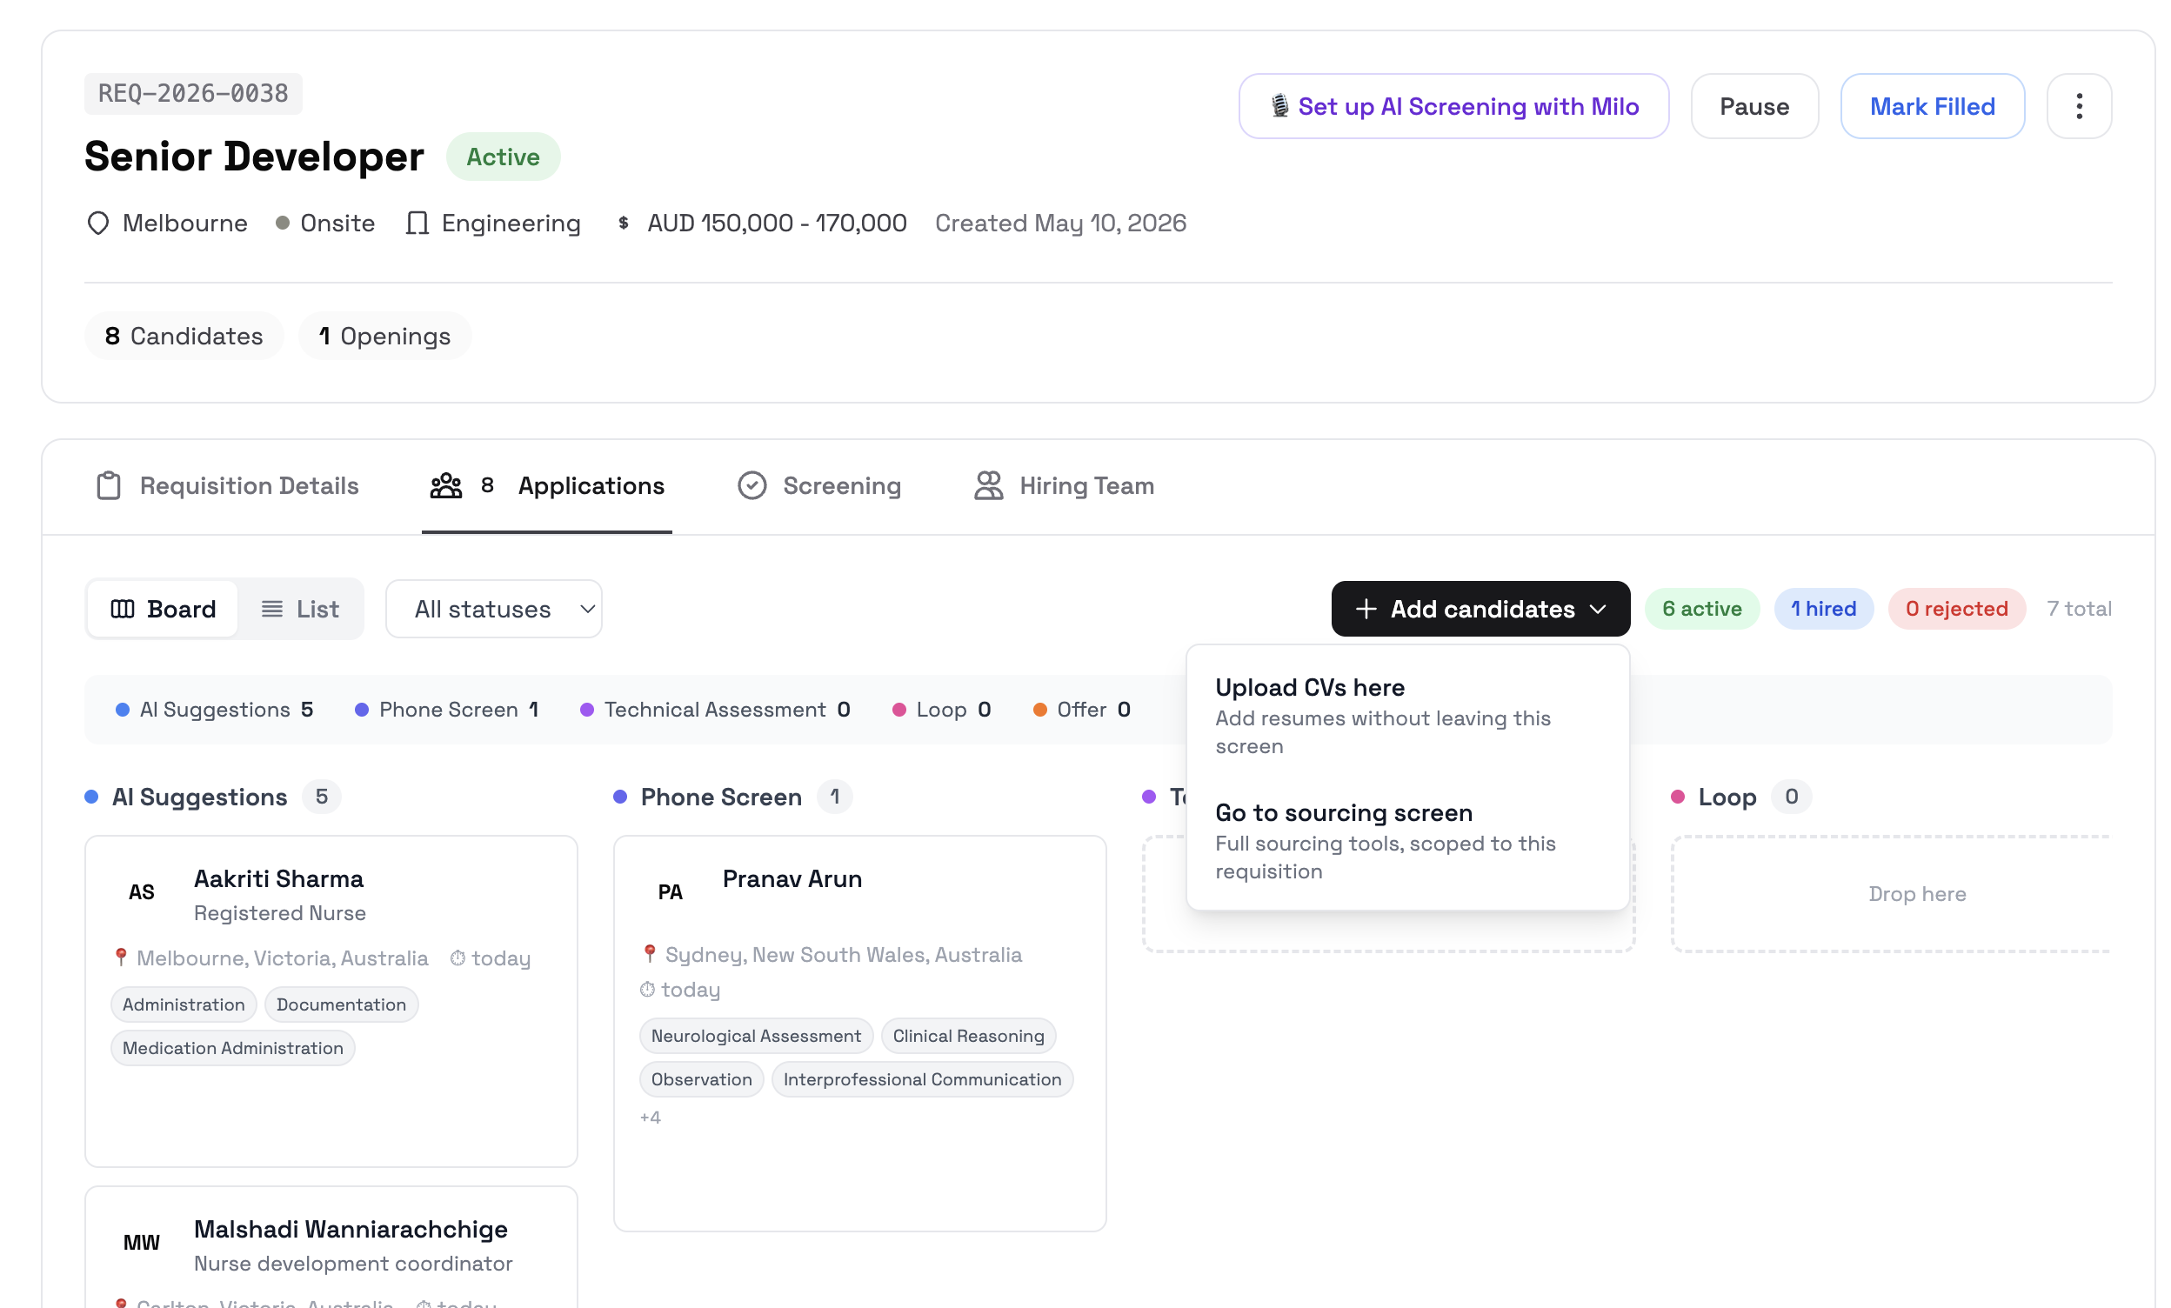Click the dollar salary icon
The width and height of the screenshot is (2171, 1308).
[x=623, y=223]
